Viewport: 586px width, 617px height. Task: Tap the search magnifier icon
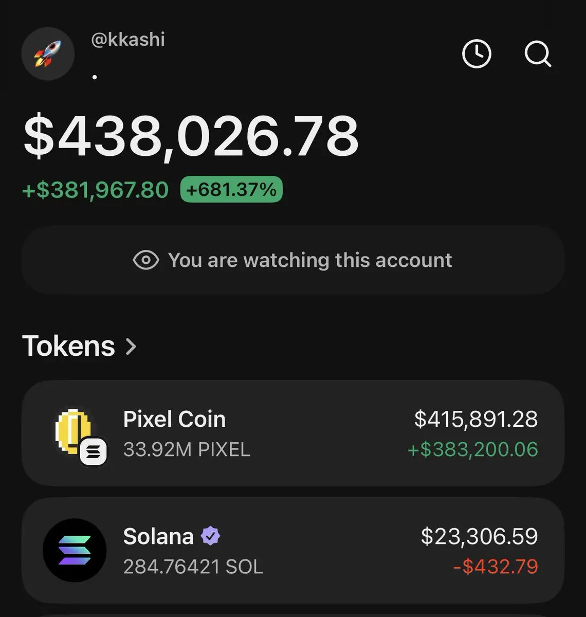[537, 54]
